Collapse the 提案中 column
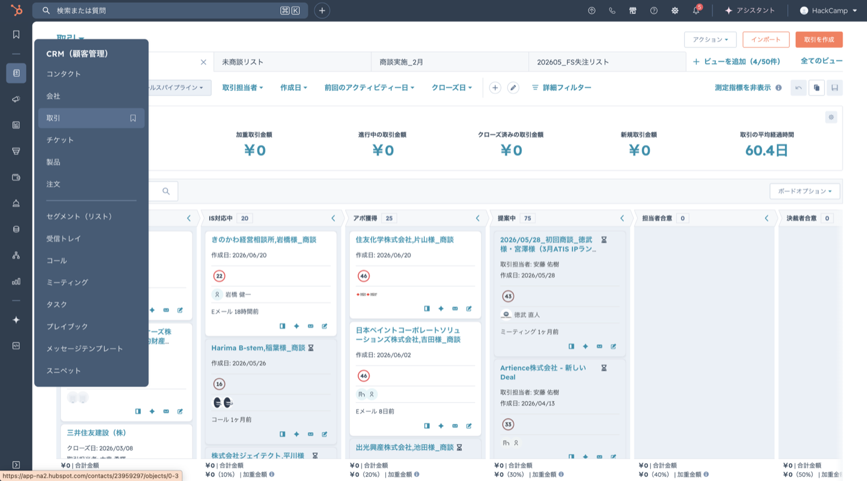 pyautogui.click(x=622, y=218)
